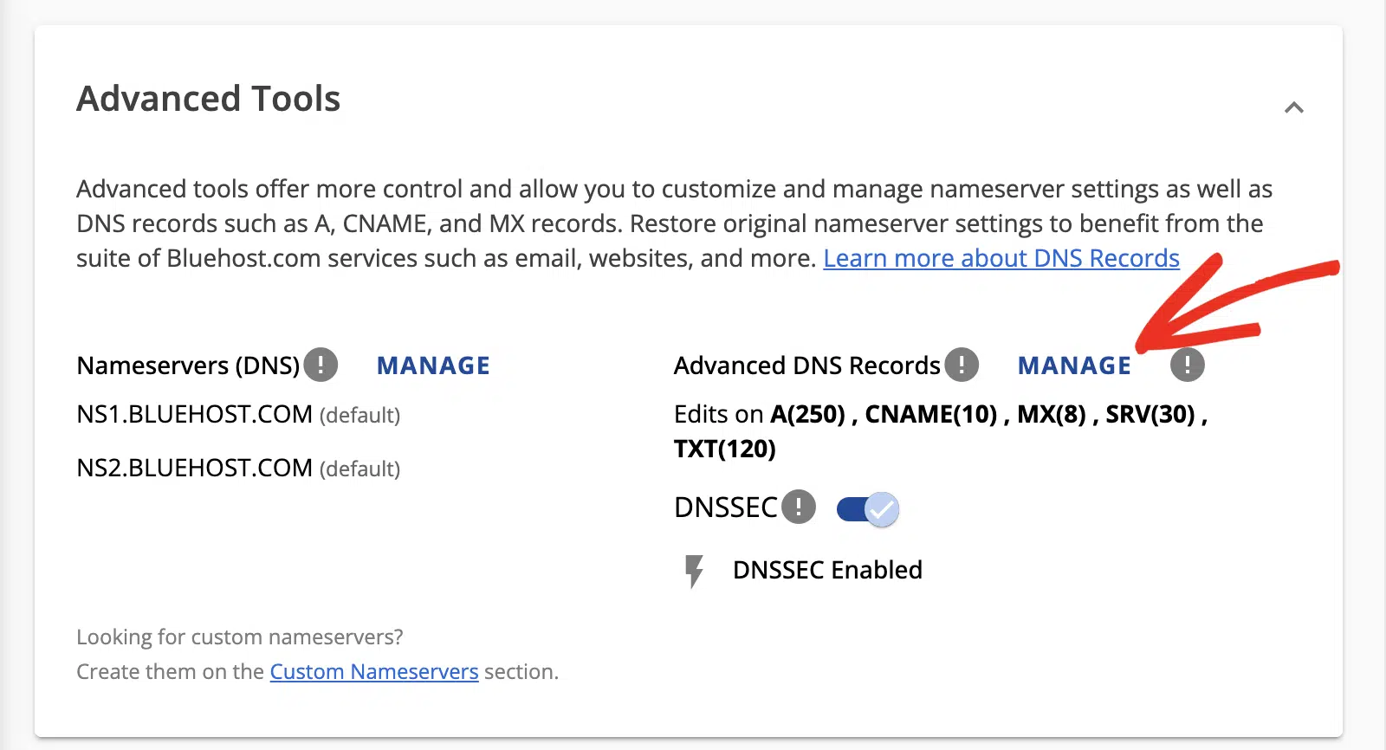
Task: Click the TXT(120) record count text
Action: [725, 449]
